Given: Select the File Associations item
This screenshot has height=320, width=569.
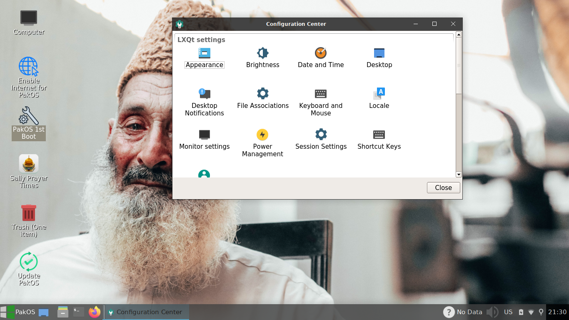Looking at the screenshot, I should pyautogui.click(x=262, y=99).
